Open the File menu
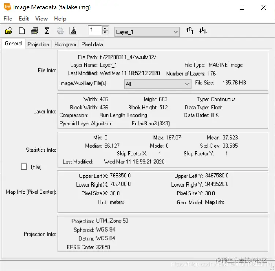This screenshot has width=275, height=271. (x=8, y=19)
